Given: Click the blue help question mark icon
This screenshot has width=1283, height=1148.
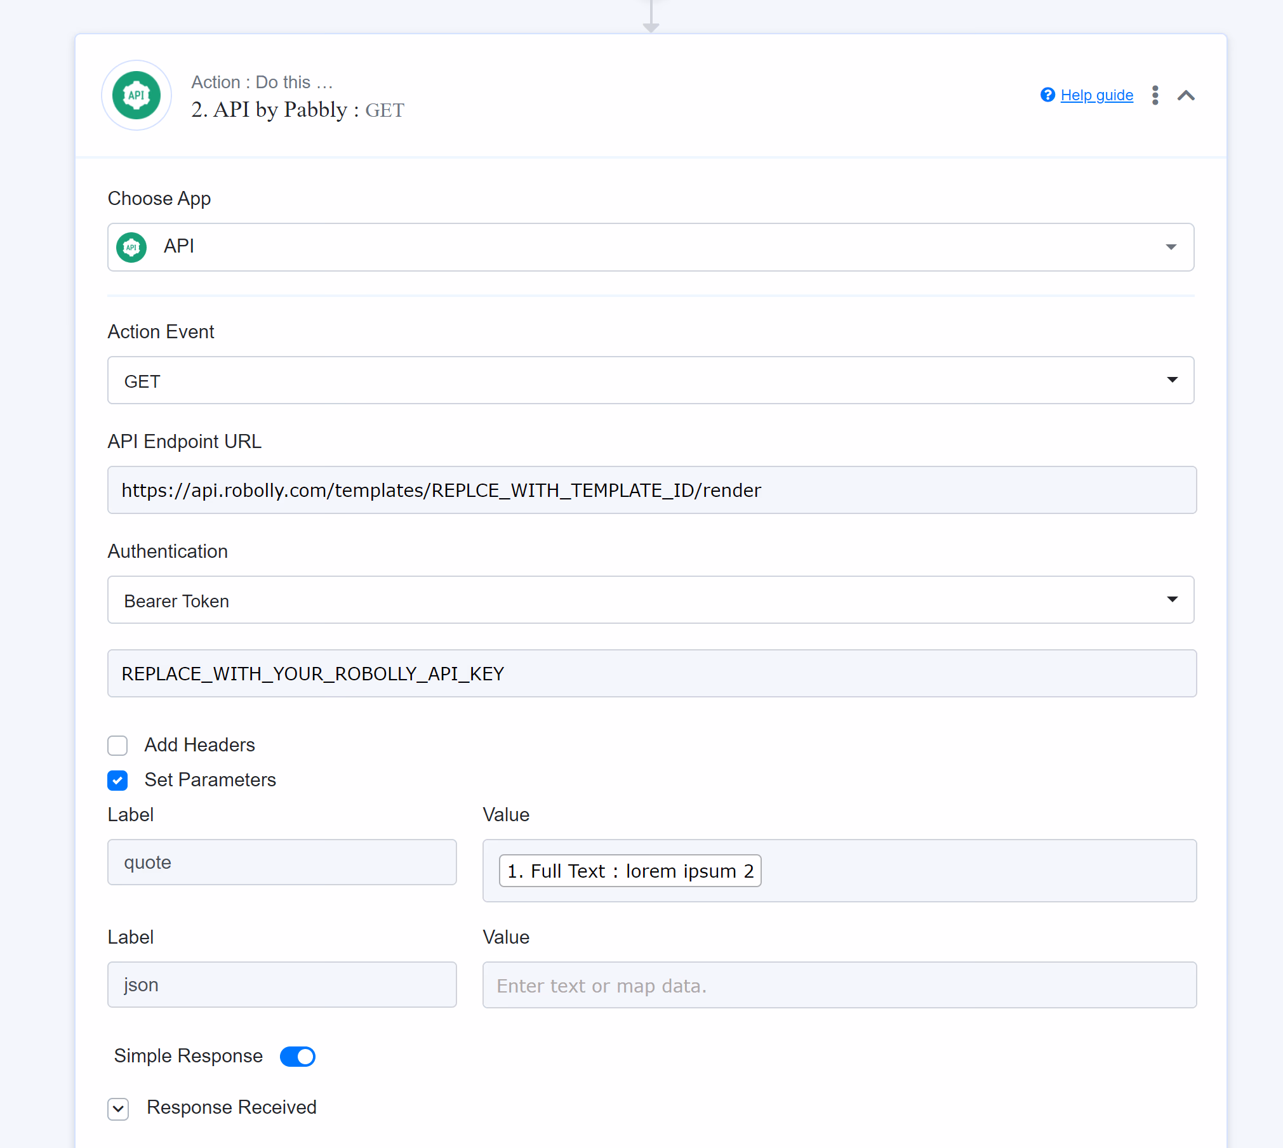Looking at the screenshot, I should [x=1047, y=95].
